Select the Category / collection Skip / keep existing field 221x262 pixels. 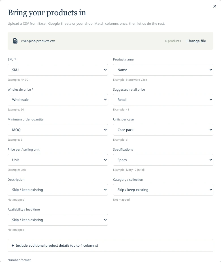tap(163, 190)
